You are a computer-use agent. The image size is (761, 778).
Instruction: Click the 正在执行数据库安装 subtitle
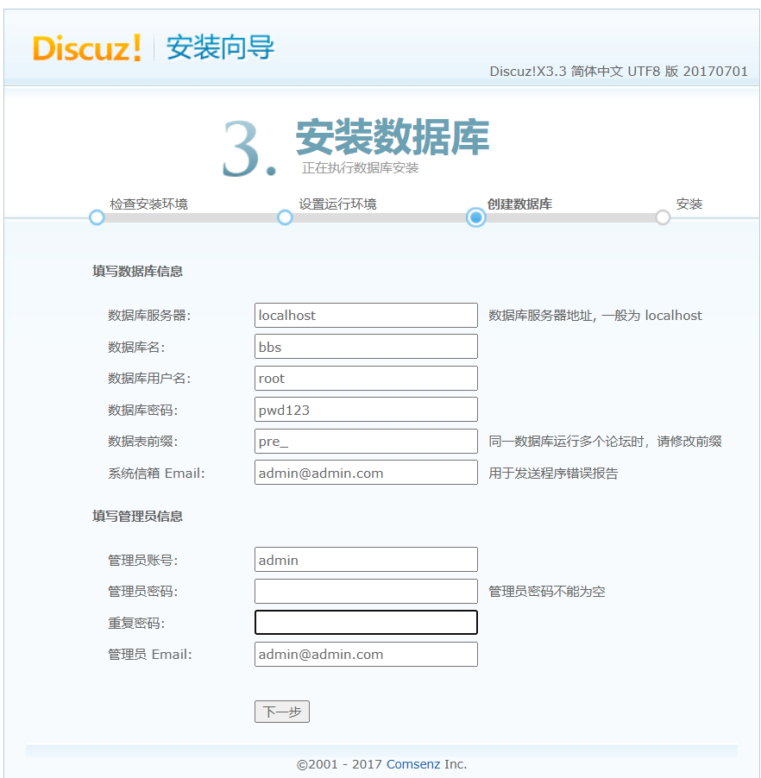[x=361, y=168]
